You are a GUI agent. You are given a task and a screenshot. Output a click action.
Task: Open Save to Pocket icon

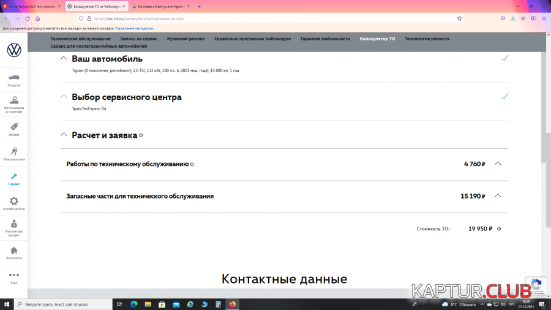click(x=503, y=18)
